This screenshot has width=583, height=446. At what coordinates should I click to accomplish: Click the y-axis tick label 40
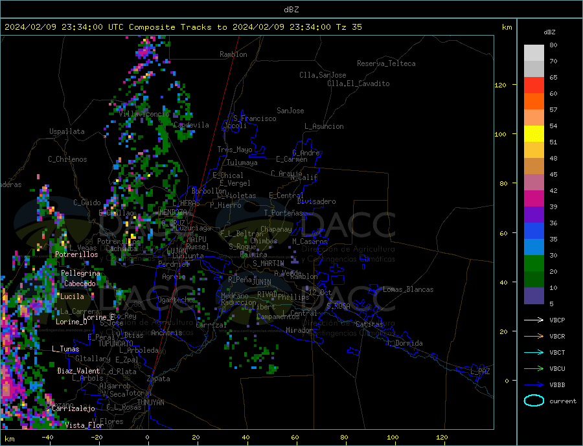click(x=503, y=282)
